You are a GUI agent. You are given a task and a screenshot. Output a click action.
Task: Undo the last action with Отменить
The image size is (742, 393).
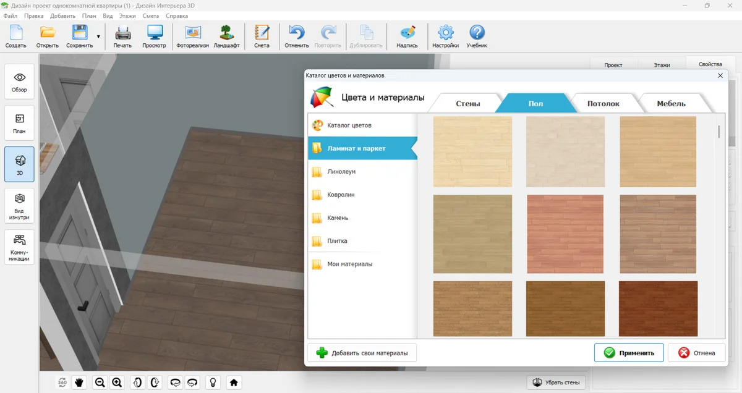point(297,36)
